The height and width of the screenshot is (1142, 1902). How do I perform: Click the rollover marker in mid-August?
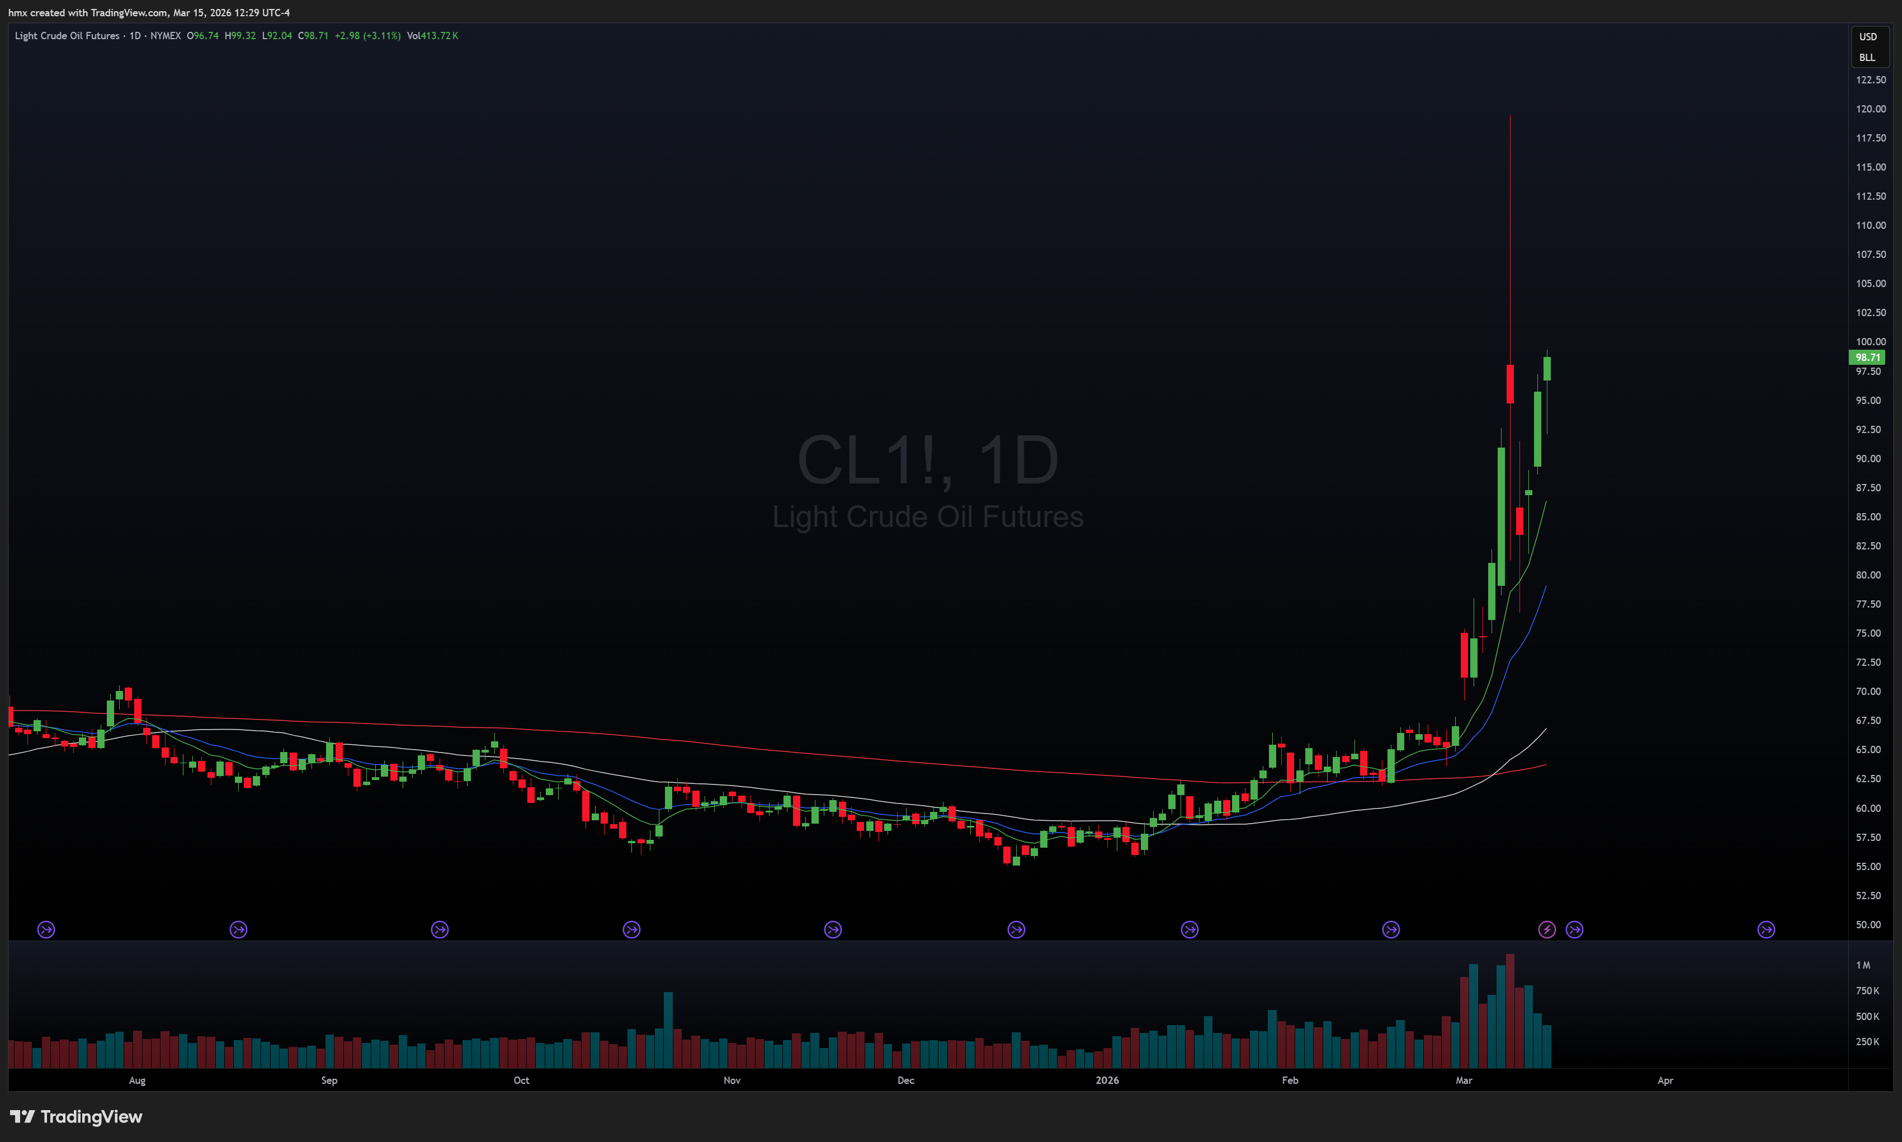click(x=238, y=929)
